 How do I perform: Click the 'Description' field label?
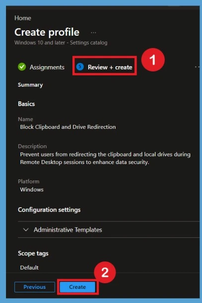[32, 146]
